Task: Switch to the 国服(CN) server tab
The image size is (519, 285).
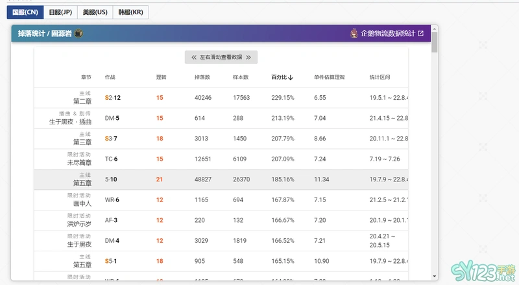Action: pyautogui.click(x=25, y=12)
